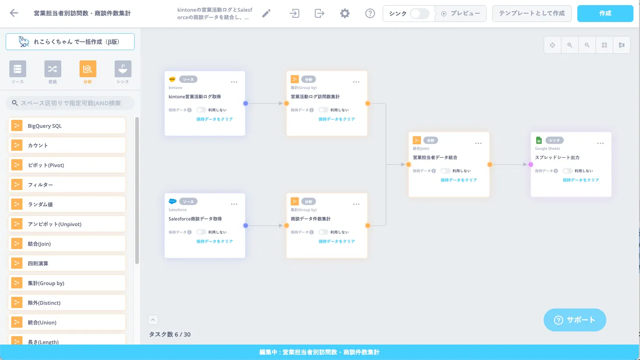Click 保持データをクリア on 商談データ件数集計 node

(x=336, y=242)
